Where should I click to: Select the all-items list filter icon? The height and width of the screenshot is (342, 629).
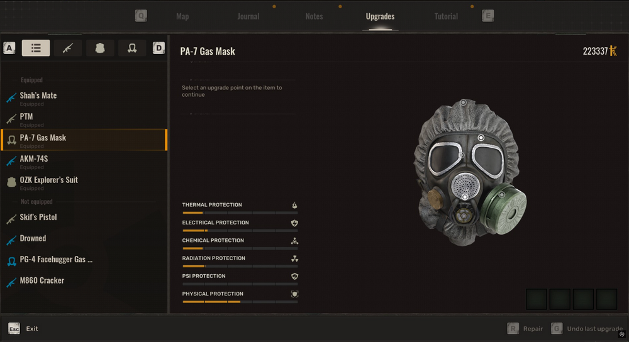click(x=36, y=48)
